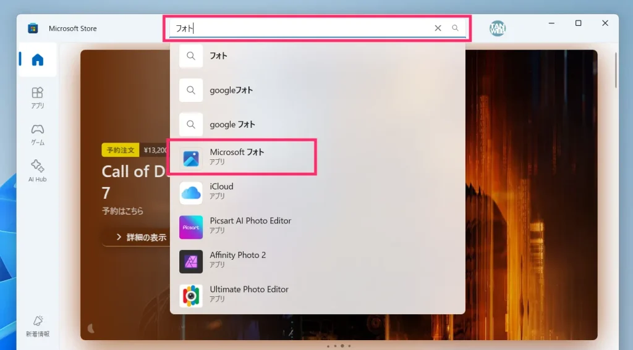Click the magnifier search button
The image size is (633, 350).
[x=455, y=28]
